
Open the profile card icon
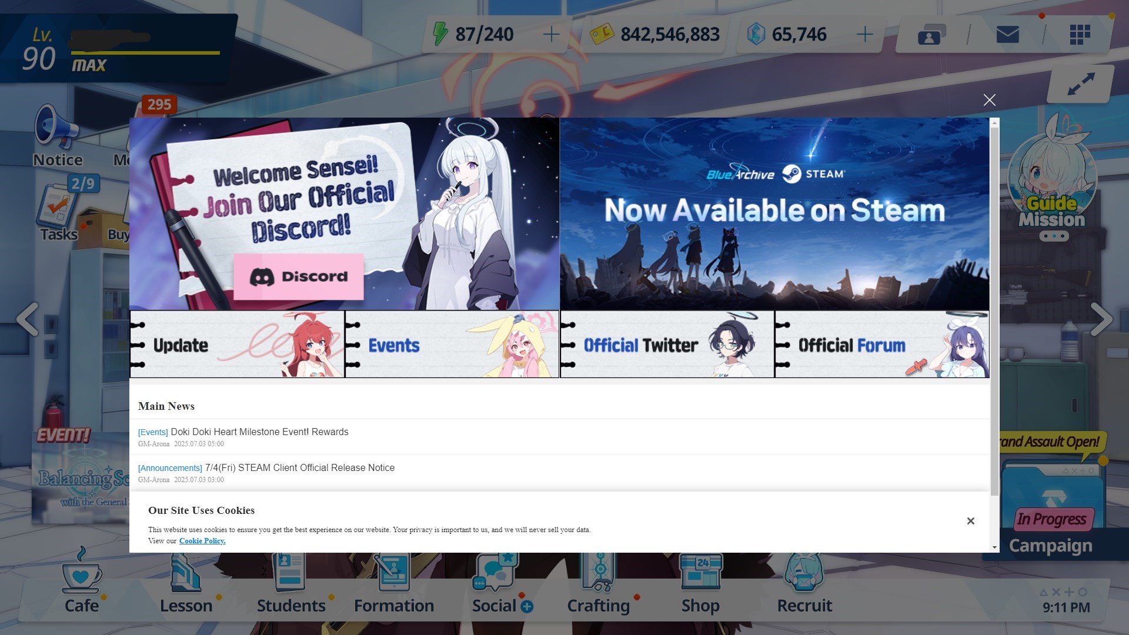pos(931,35)
